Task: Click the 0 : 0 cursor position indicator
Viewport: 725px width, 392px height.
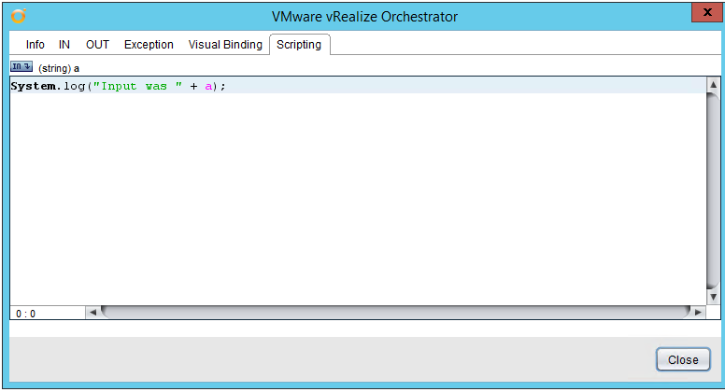Action: 25,314
